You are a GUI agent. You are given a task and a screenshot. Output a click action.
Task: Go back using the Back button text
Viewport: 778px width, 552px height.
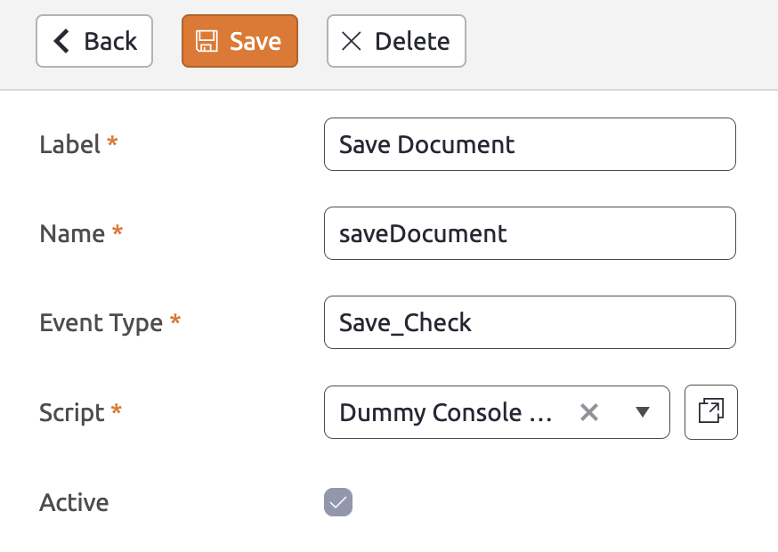pyautogui.click(x=110, y=41)
